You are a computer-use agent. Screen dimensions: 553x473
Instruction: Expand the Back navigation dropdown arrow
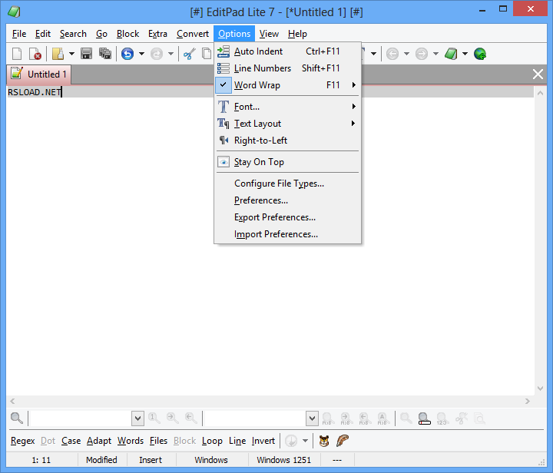coord(406,54)
